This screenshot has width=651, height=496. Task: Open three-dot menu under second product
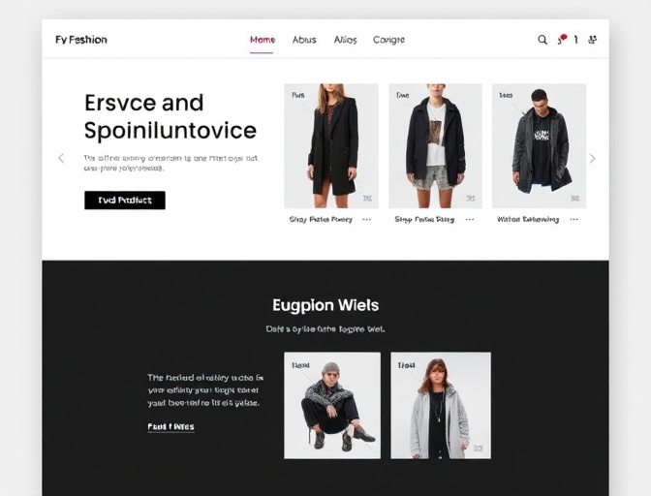[470, 219]
